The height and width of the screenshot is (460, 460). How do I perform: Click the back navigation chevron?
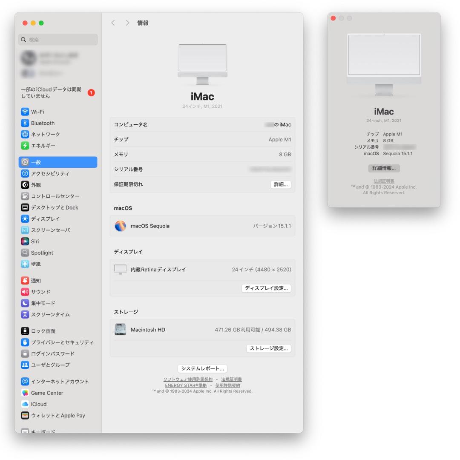113,23
